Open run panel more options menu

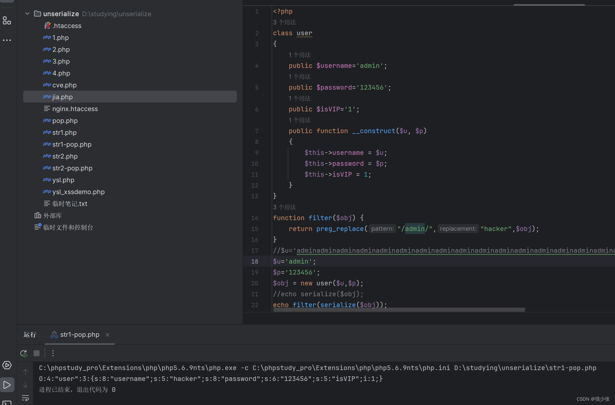(x=53, y=353)
